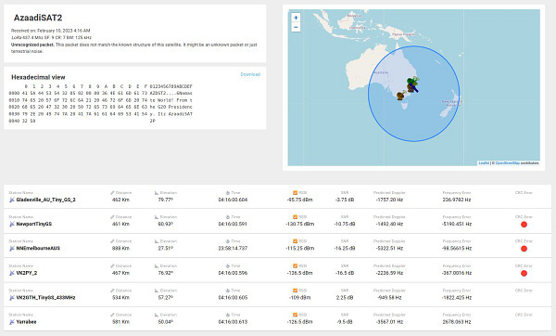Click hex row 0030 in hexadecimal view
The image size is (556, 336).
click(101, 114)
